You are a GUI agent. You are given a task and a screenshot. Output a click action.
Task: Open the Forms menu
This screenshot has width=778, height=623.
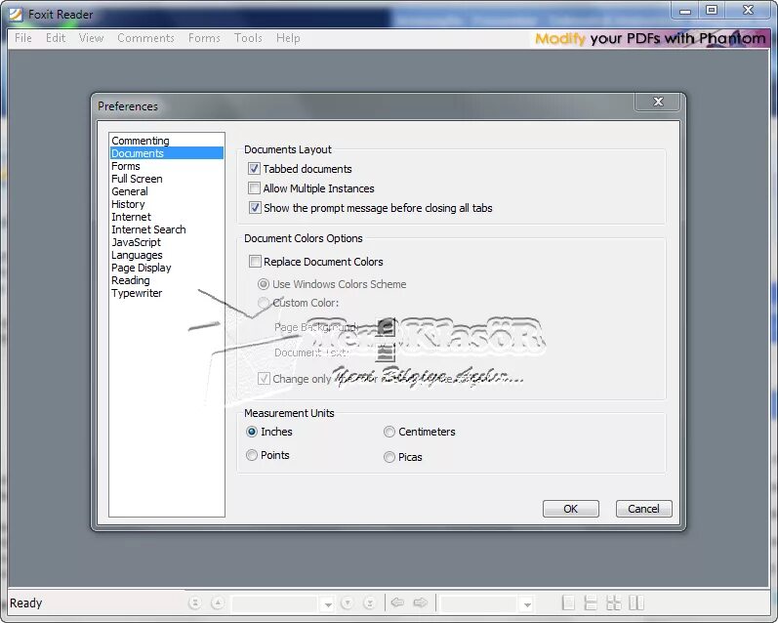click(x=204, y=38)
